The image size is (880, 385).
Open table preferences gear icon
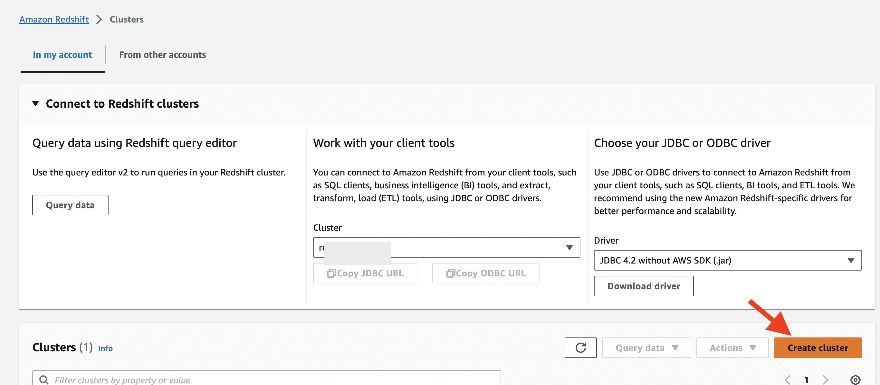point(855,379)
